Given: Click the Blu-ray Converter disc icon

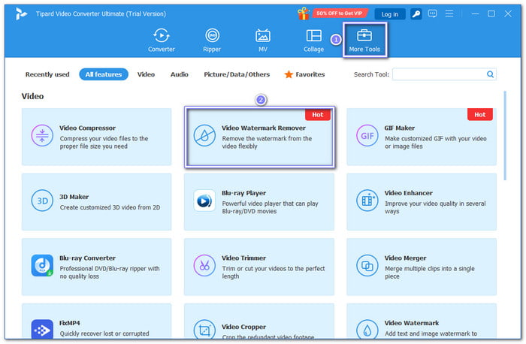Looking at the screenshot, I should [x=42, y=266].
